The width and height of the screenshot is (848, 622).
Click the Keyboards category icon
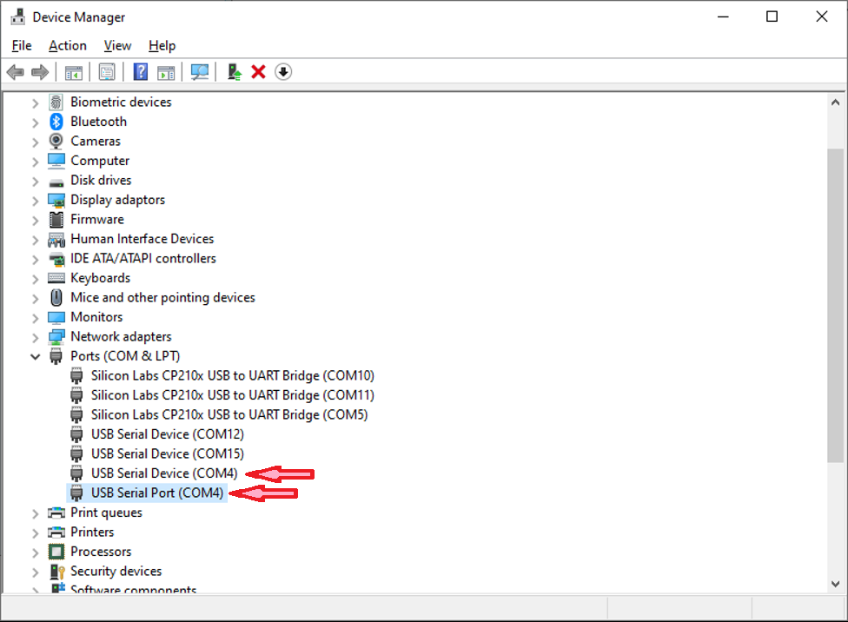point(56,278)
